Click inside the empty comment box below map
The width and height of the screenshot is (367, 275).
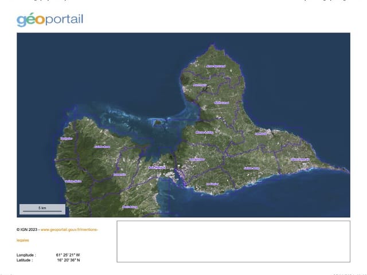pos(233,241)
